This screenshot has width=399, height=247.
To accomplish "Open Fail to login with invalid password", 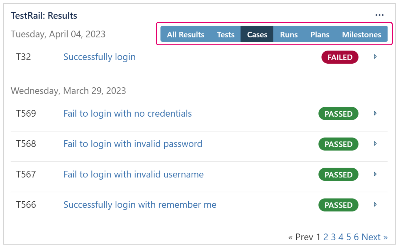I will click(x=133, y=144).
